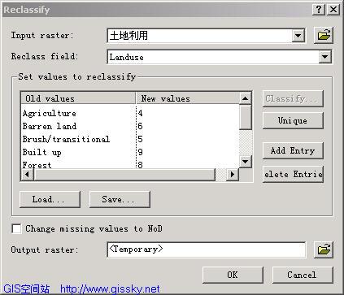Select the Agriculture old value row
The width and height of the screenshot is (344, 295).
(50, 113)
